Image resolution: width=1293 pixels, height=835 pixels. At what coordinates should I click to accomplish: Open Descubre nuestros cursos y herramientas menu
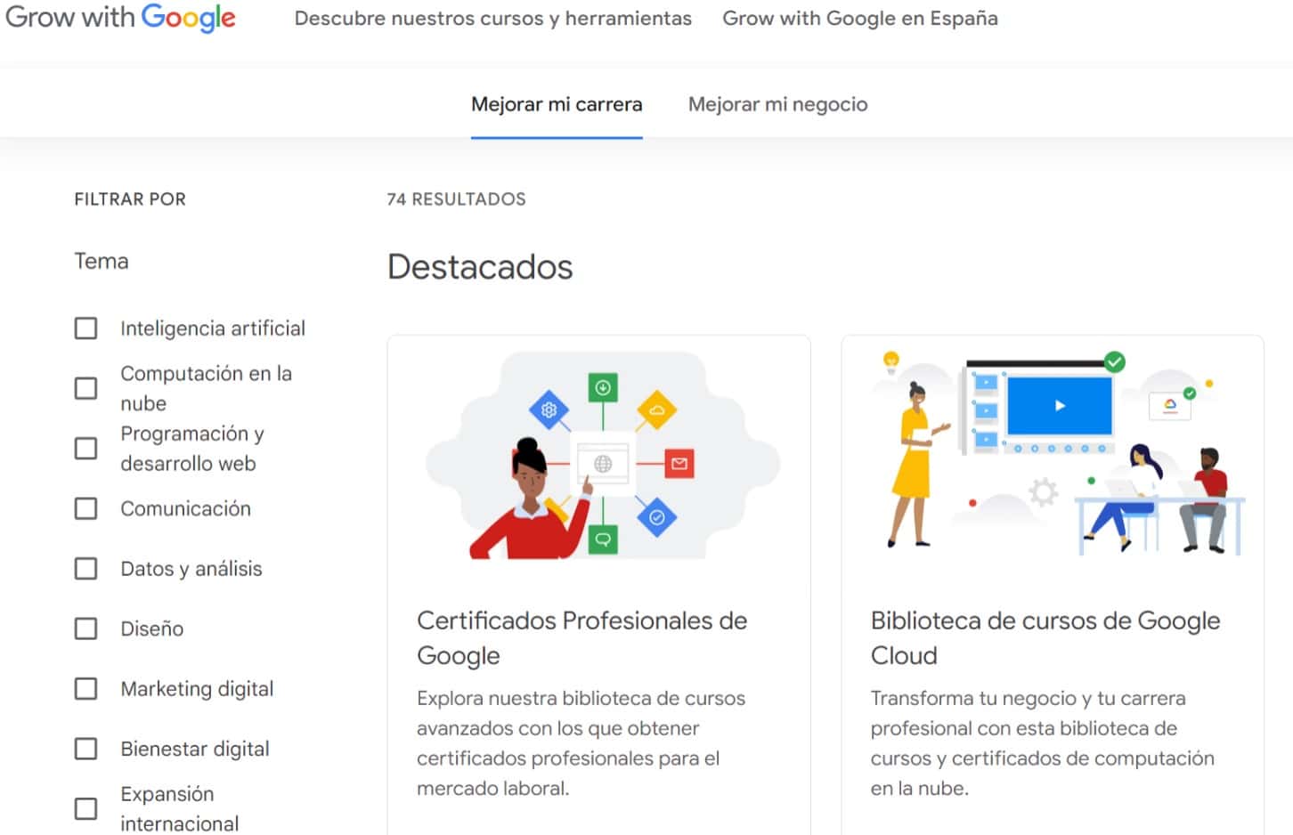click(492, 19)
